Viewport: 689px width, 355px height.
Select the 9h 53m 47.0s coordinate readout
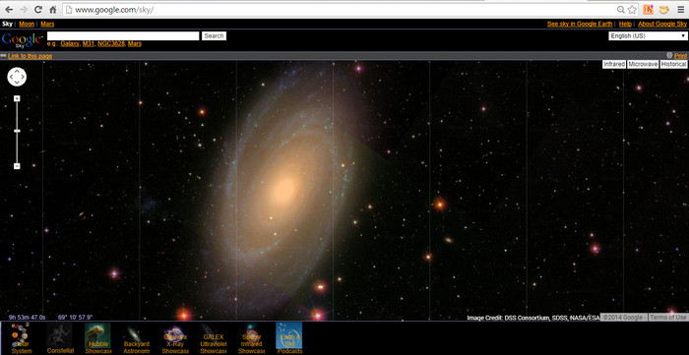(27, 318)
